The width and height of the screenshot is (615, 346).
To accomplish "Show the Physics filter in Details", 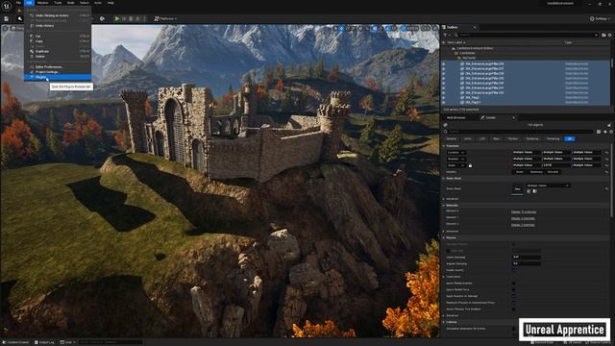I will (x=512, y=138).
